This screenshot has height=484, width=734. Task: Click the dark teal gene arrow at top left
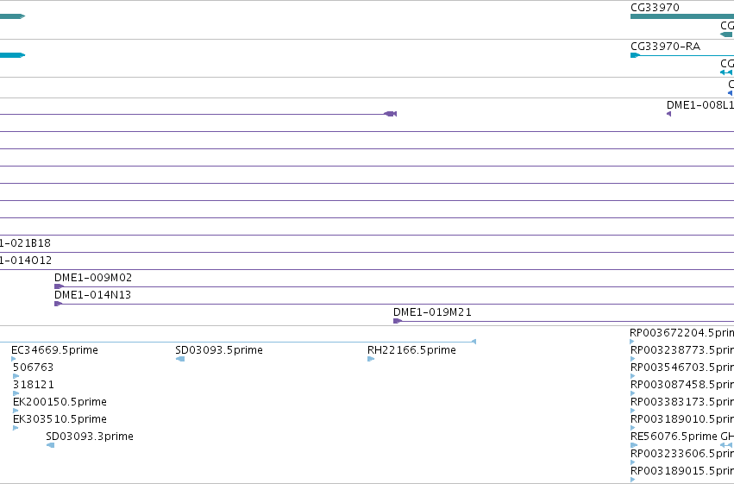[12, 16]
